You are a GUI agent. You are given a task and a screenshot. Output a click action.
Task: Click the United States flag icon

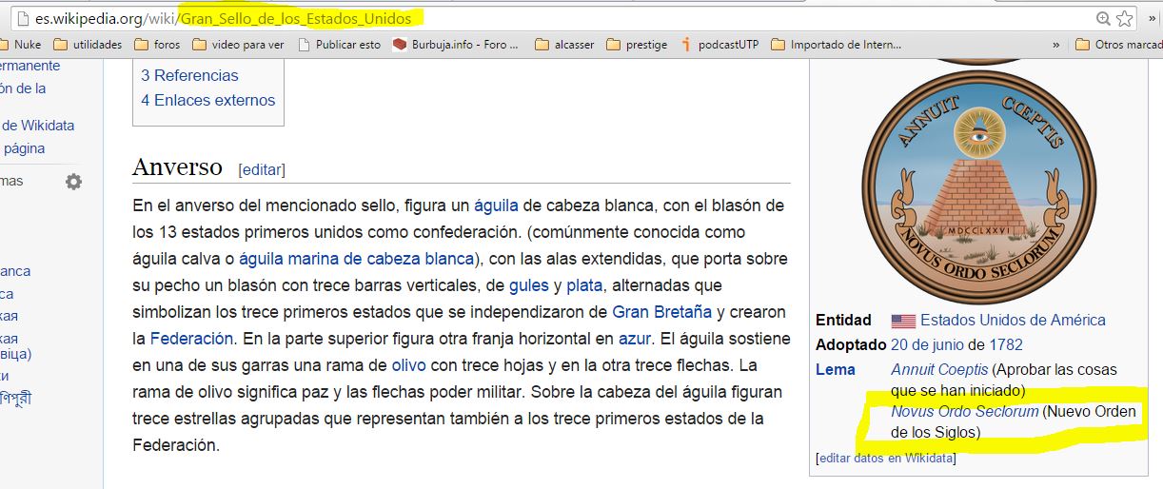point(903,321)
